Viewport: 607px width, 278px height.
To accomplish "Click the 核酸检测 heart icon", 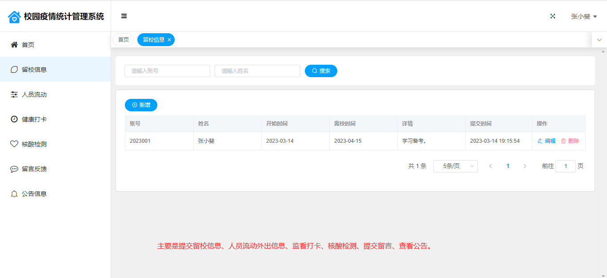I will tap(14, 144).
